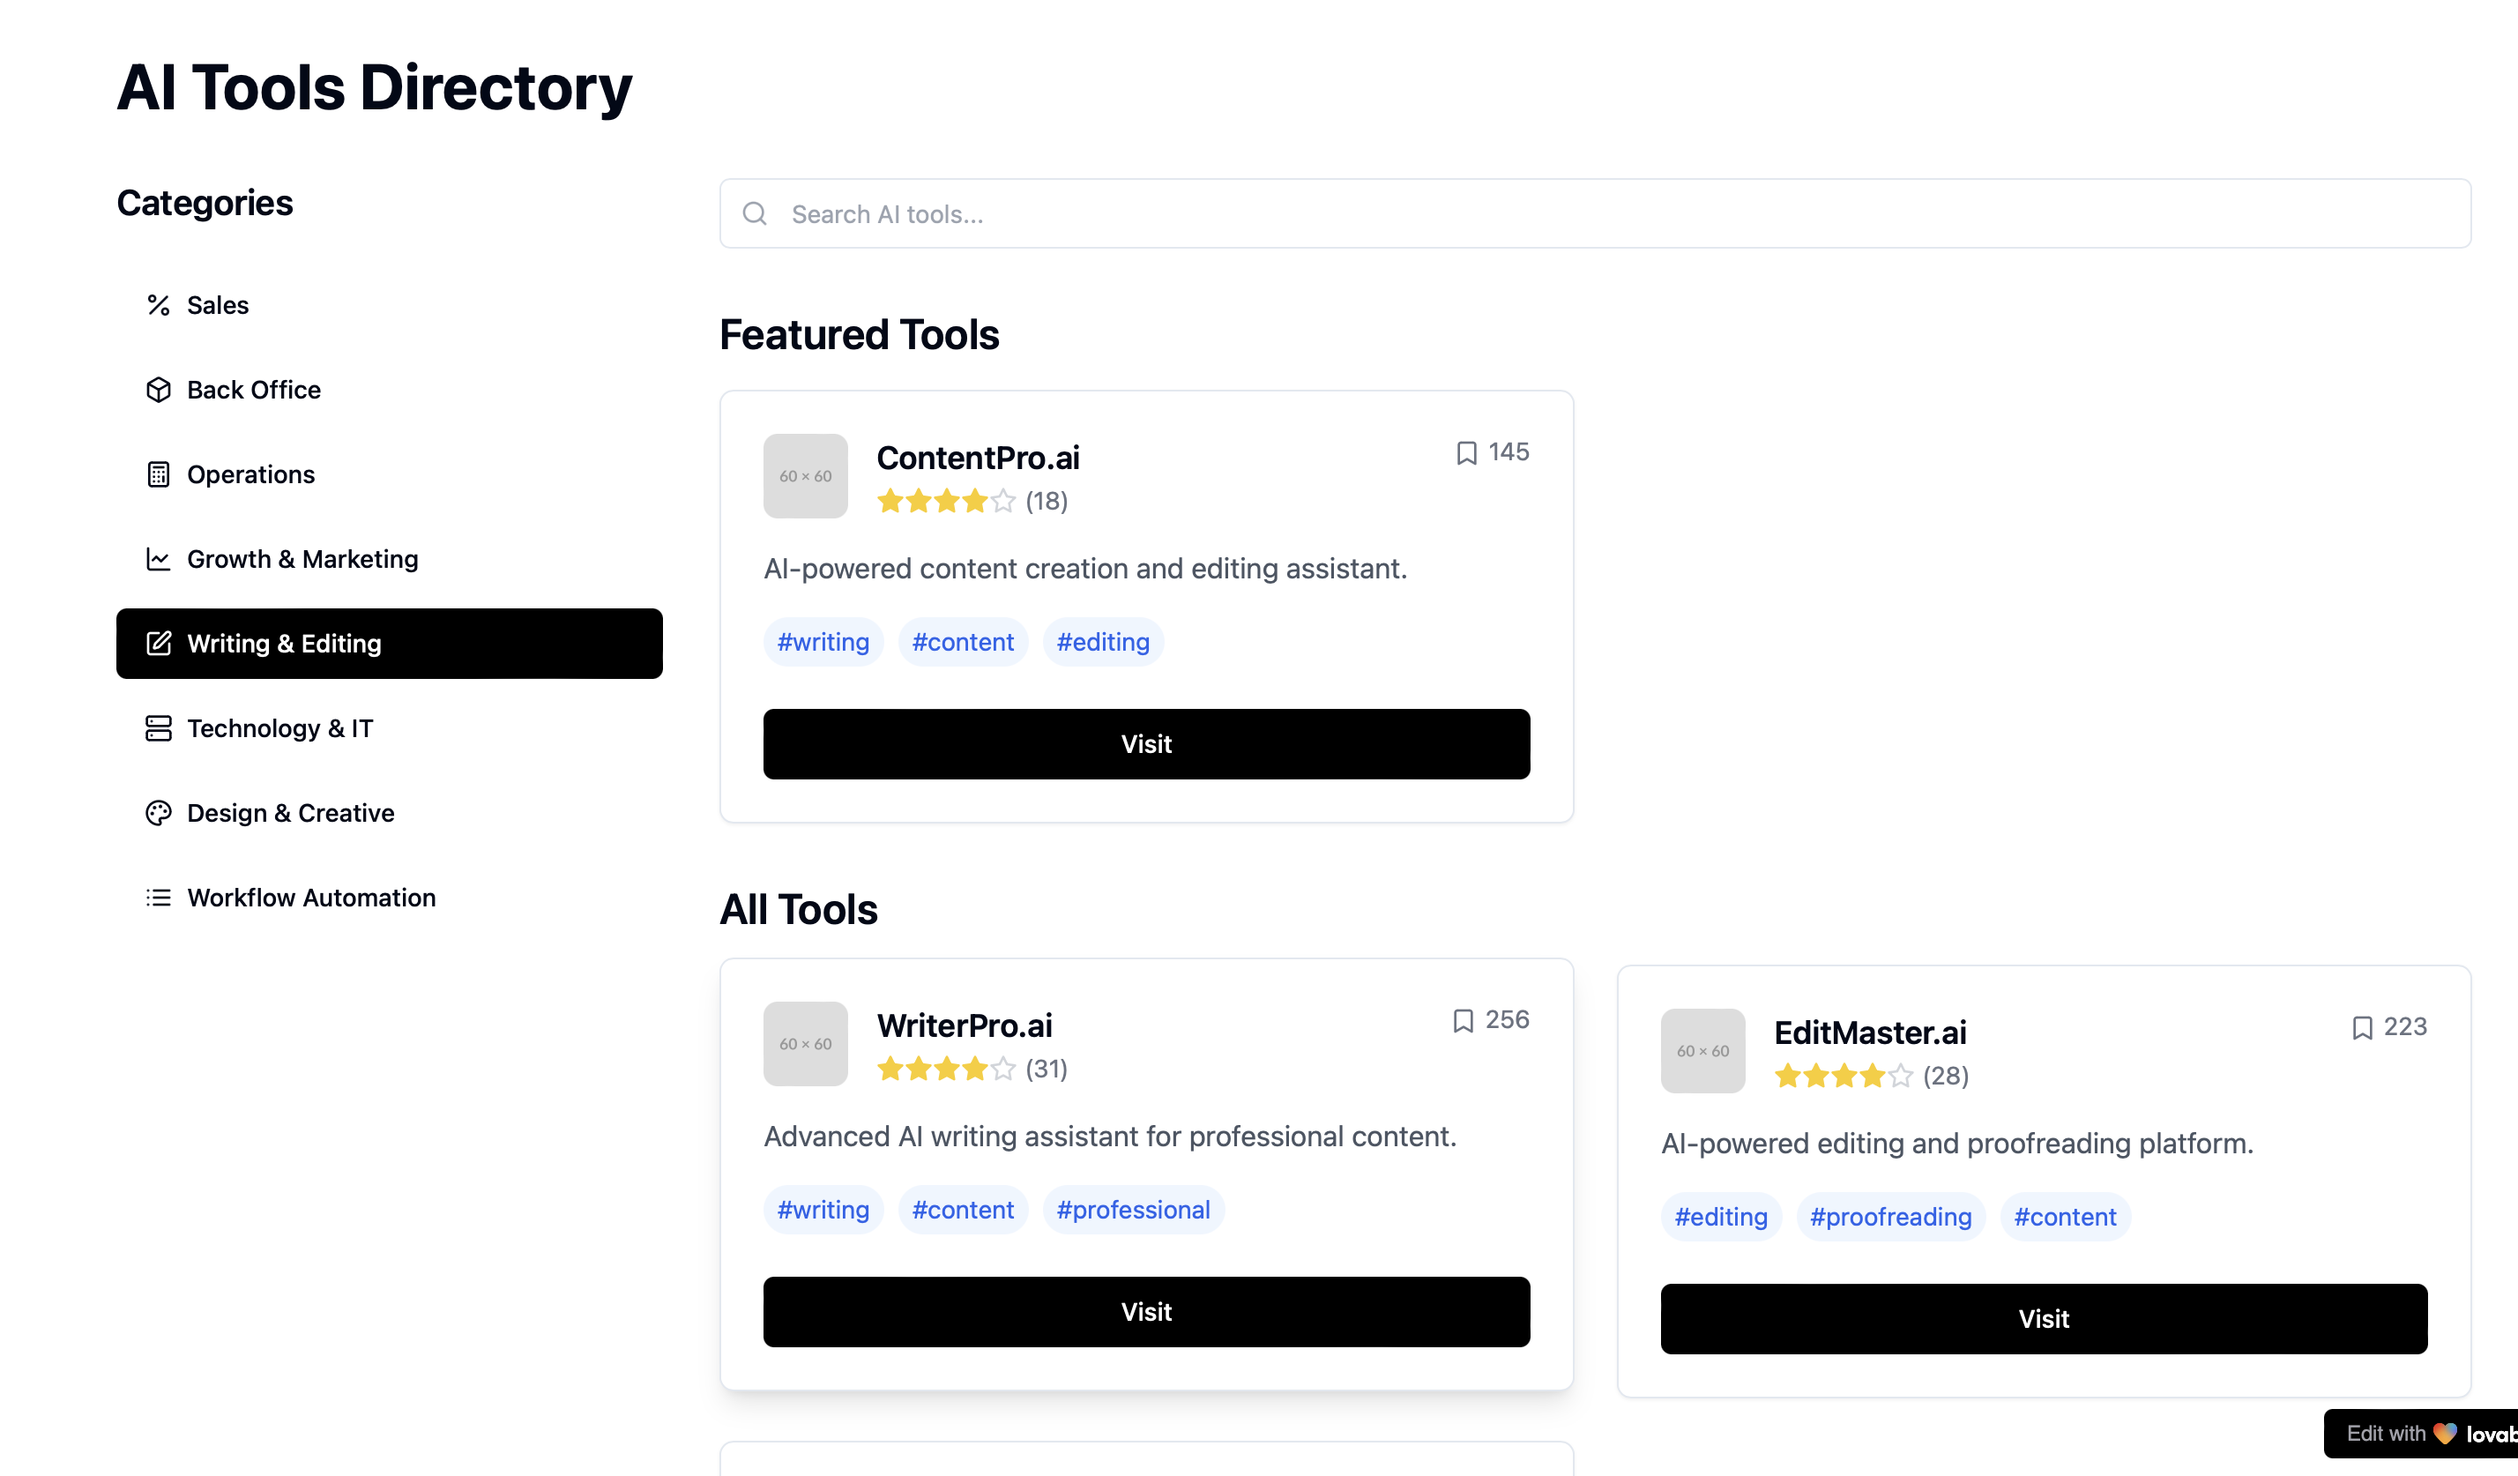Screen dimensions: 2518x1476
Task: Toggle the bookmark on WriterPro.ai
Action: tap(1463, 1020)
